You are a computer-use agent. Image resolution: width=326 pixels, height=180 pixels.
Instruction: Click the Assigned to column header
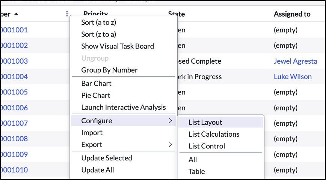pyautogui.click(x=292, y=14)
